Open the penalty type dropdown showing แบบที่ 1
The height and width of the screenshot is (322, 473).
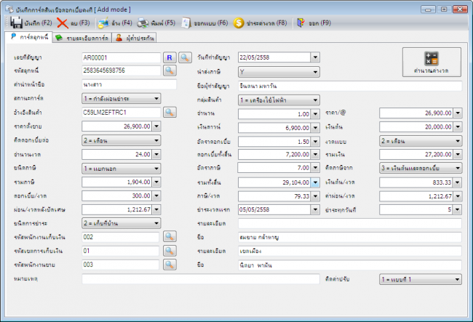point(456,278)
